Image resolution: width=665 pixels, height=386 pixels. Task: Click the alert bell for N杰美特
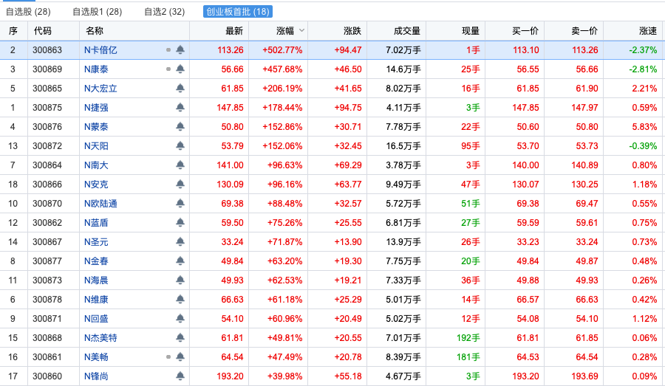click(x=180, y=338)
